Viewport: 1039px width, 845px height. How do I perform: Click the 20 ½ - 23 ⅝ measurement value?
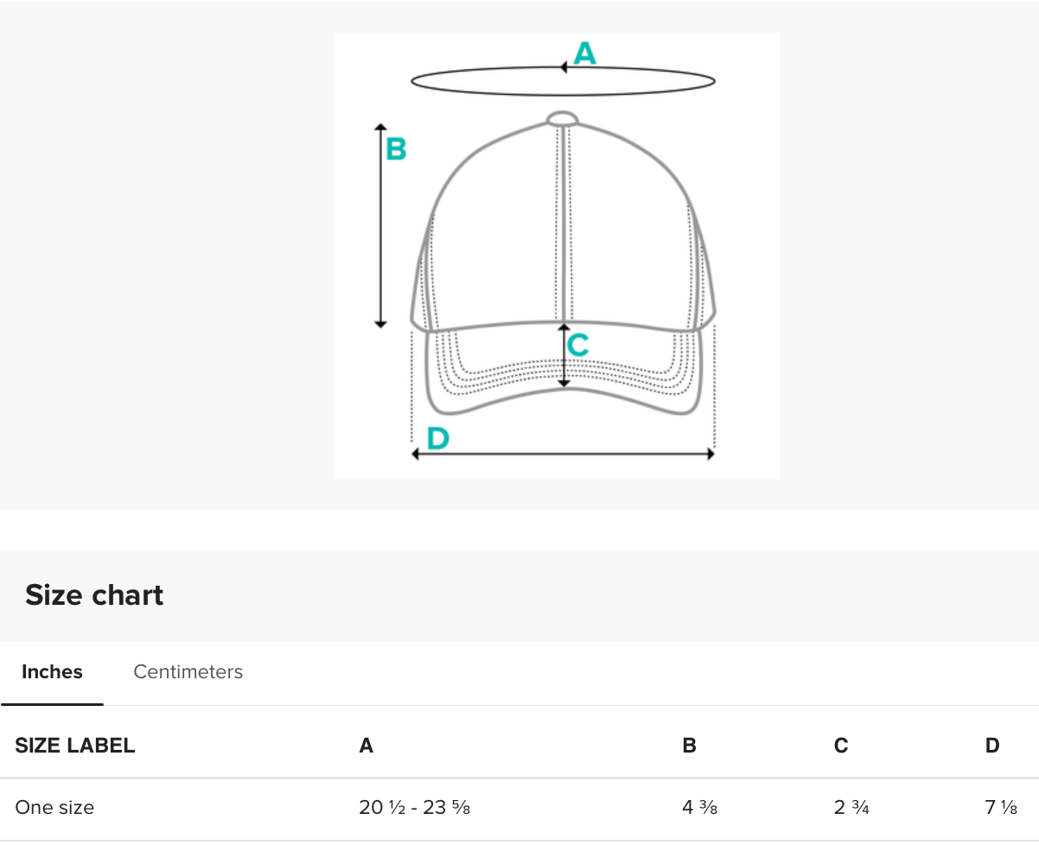(414, 808)
